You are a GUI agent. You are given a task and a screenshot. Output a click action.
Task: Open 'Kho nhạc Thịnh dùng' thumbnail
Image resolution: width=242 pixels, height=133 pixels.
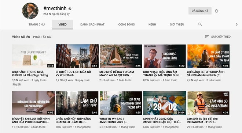pyautogui.click(x=165, y=56)
